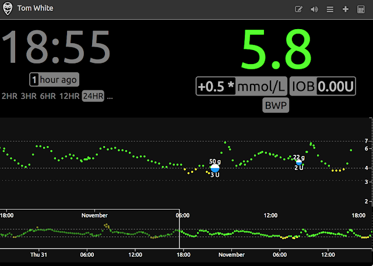
Task: Click the IOB 0.00U pill
Action: (323, 86)
